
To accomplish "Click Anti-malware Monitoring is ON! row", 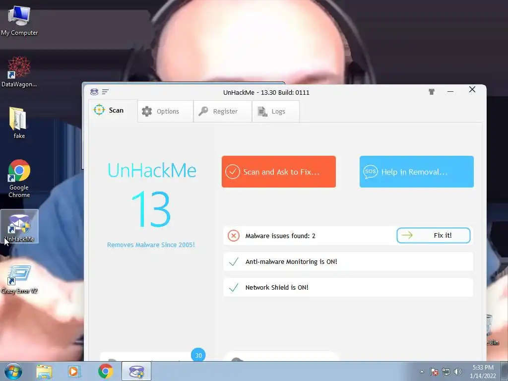I will (348, 261).
